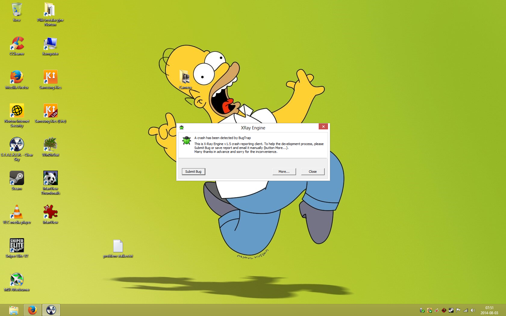Click the bug icon in the XRay Engine title bar
The height and width of the screenshot is (316, 506).
click(182, 128)
